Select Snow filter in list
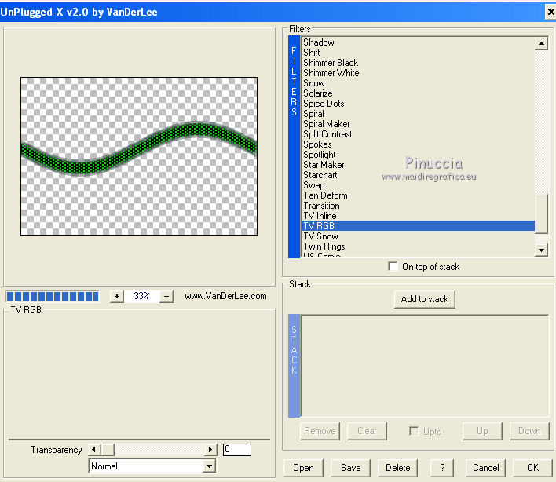The image size is (556, 482). [x=418, y=83]
